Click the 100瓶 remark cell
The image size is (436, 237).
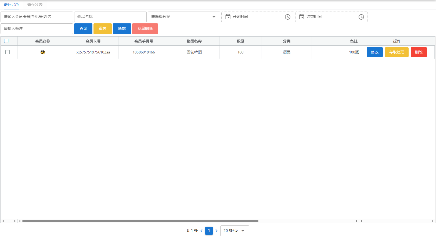(336, 52)
